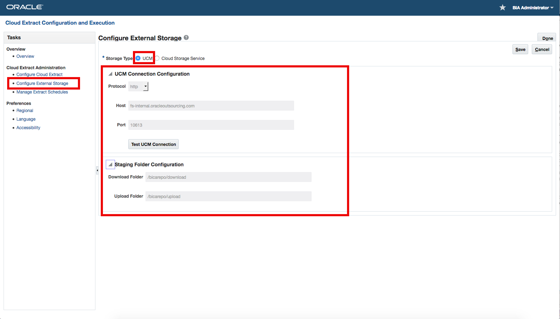Go to Regional preferences
The width and height of the screenshot is (560, 319).
point(25,111)
